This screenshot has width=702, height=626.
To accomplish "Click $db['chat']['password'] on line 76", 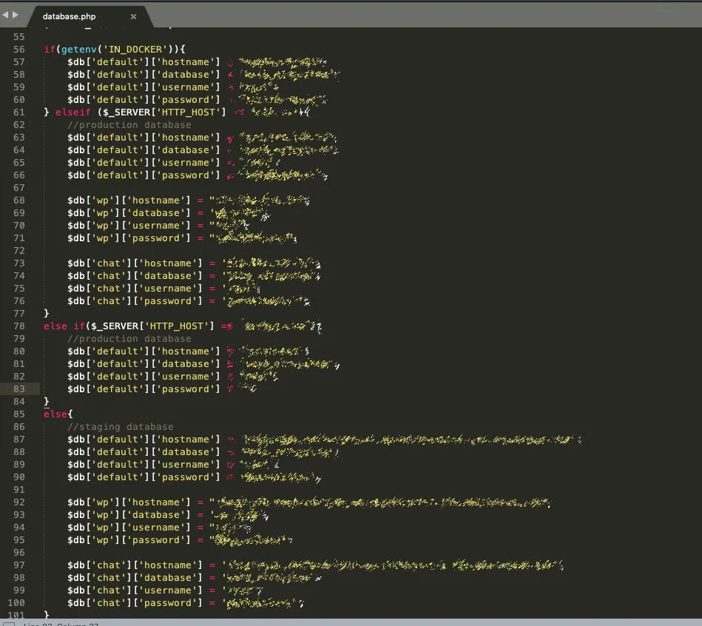I will pyautogui.click(x=135, y=301).
